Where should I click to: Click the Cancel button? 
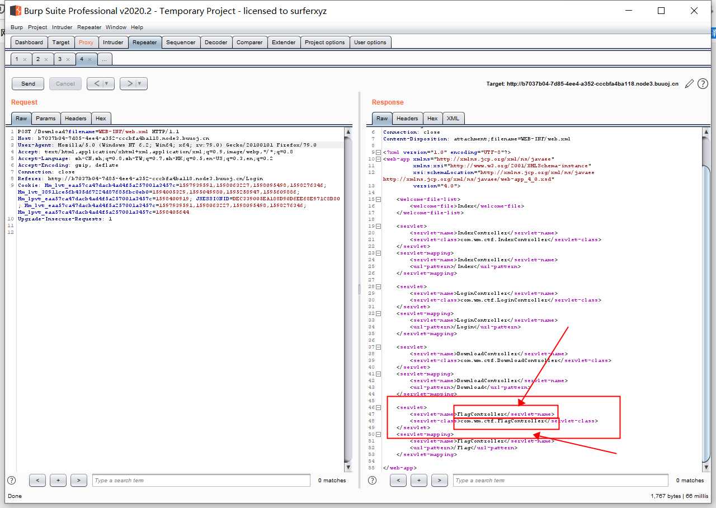tap(65, 83)
